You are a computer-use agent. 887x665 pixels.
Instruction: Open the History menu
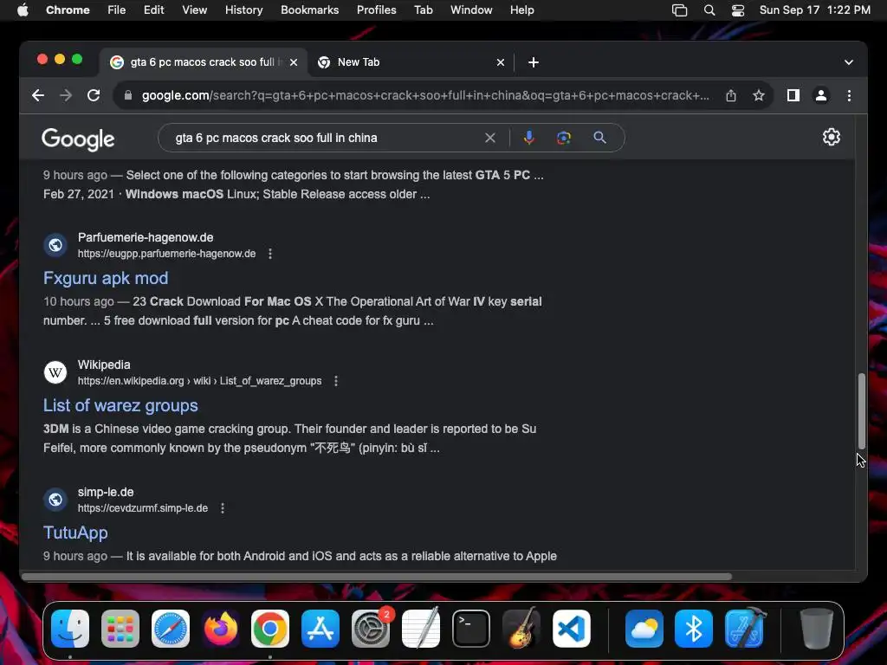click(x=243, y=10)
